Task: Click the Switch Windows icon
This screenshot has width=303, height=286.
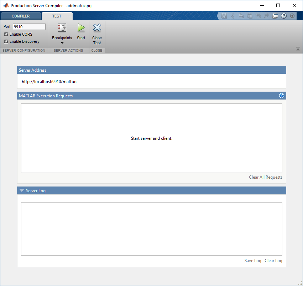Action: (275, 16)
